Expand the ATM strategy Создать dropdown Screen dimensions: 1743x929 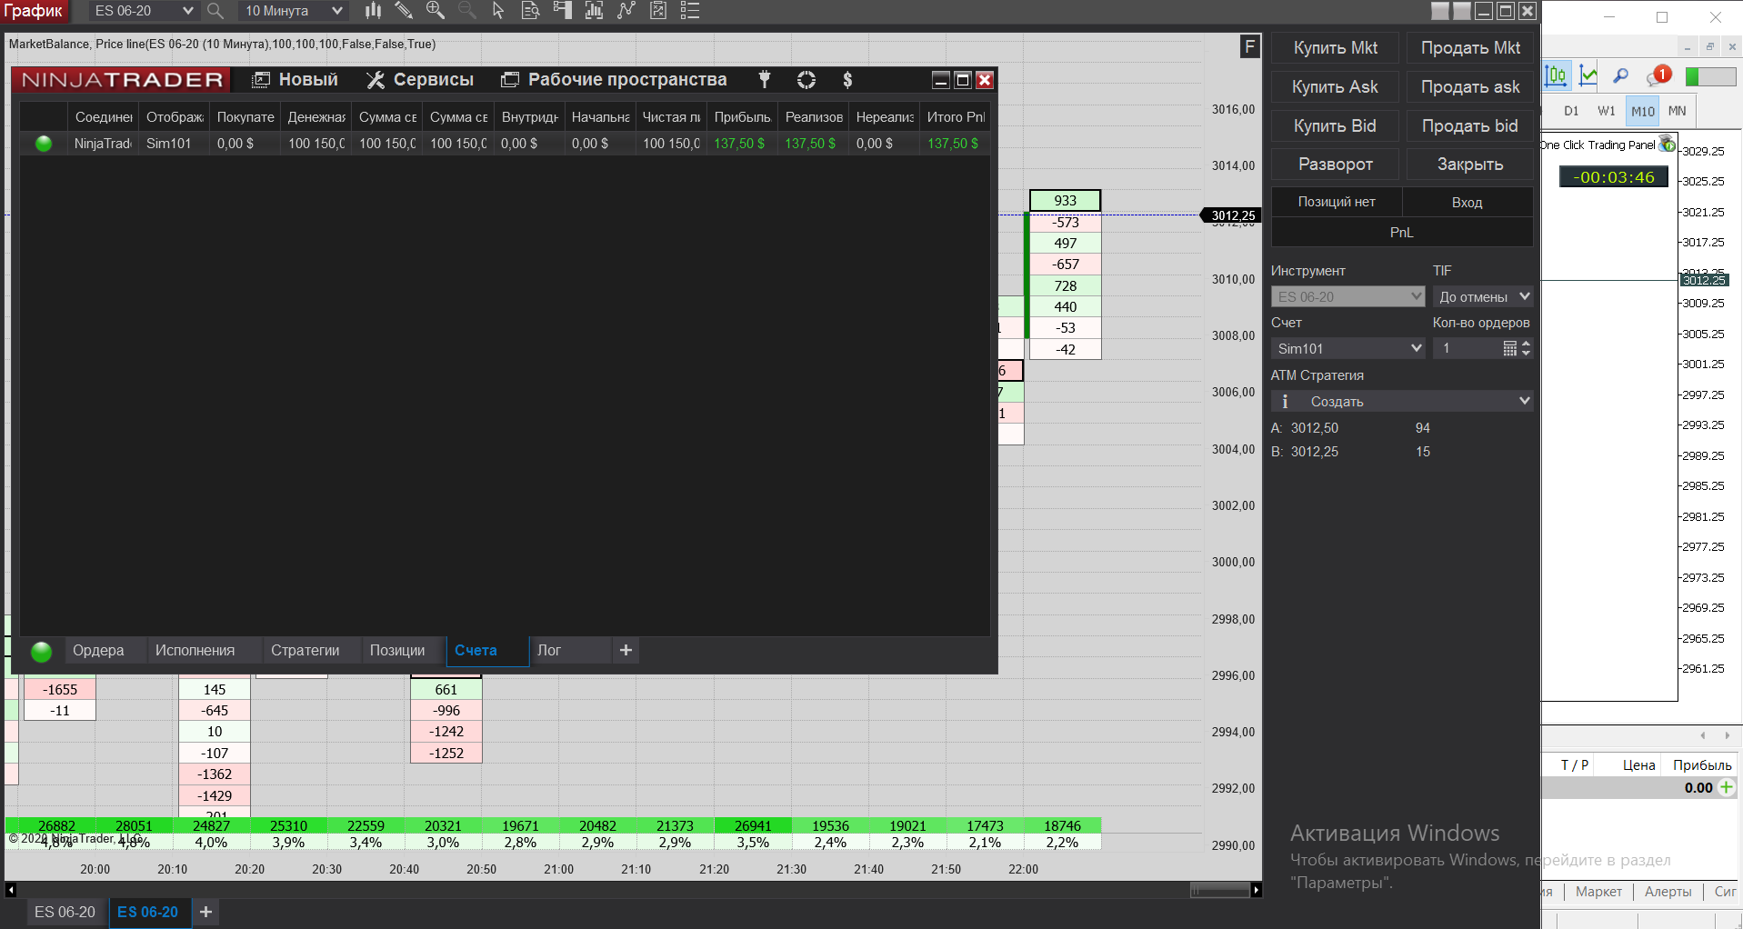point(1402,402)
